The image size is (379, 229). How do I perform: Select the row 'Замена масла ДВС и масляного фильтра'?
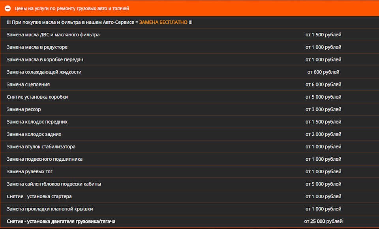(x=189, y=35)
